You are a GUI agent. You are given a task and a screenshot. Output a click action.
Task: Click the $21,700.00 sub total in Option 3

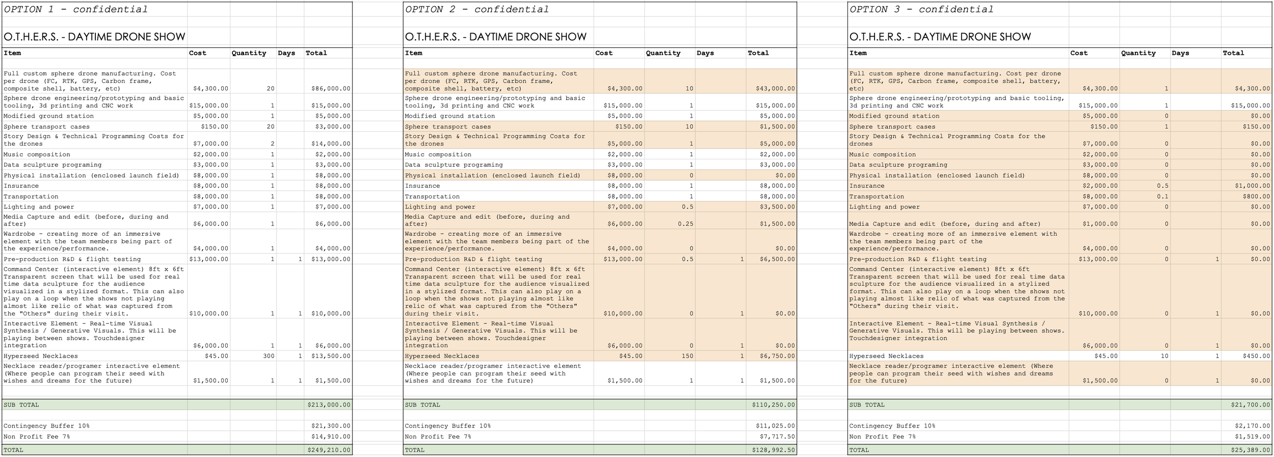click(1250, 405)
